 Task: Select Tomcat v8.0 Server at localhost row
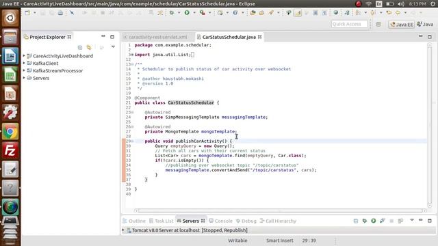click(279, 230)
